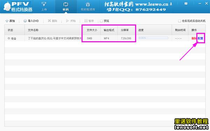Click the PFV penguin logo icon
The image size is (210, 131).
pyautogui.click(x=7, y=6)
